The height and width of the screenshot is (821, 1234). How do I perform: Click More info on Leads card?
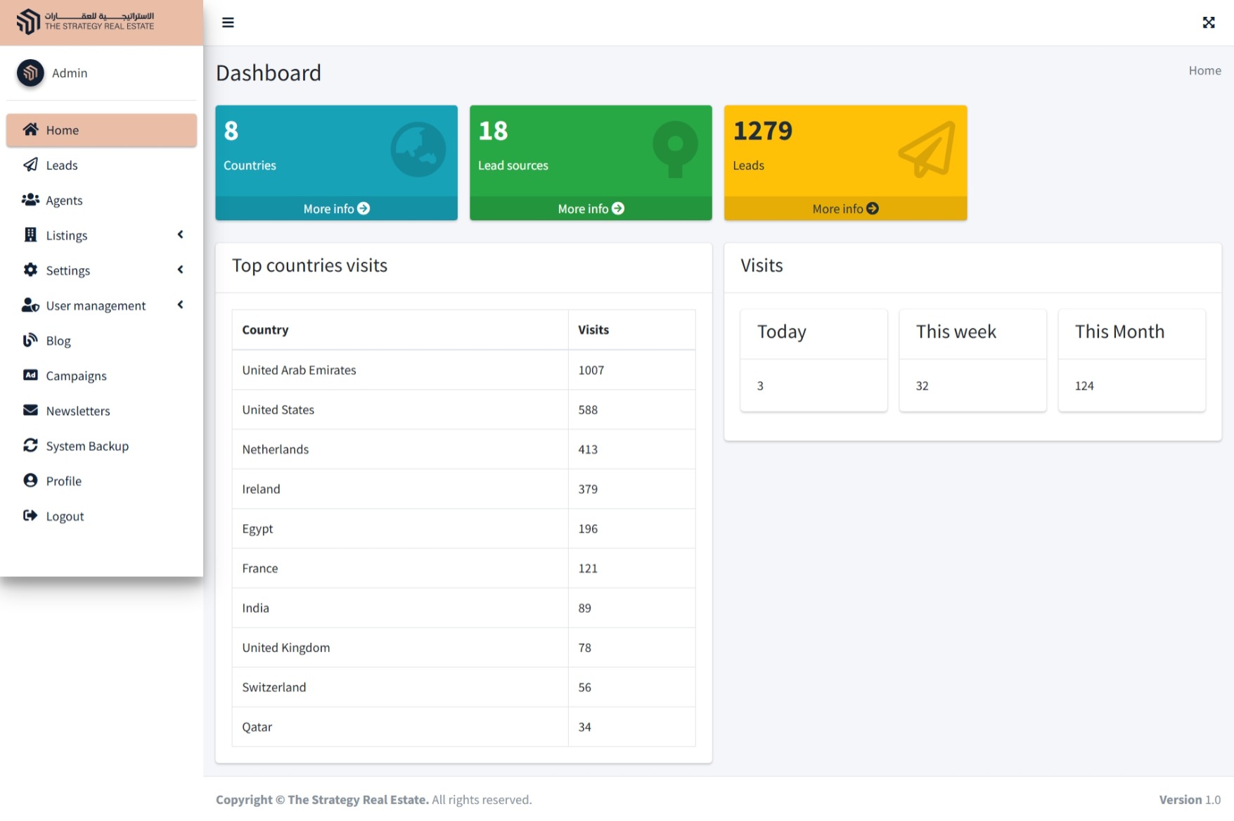tap(845, 209)
